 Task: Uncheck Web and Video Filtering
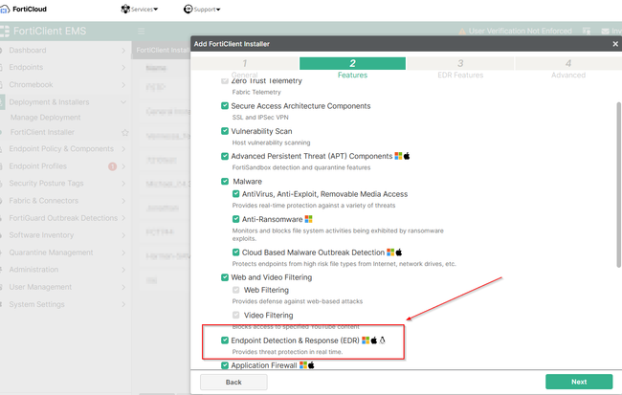pos(225,277)
